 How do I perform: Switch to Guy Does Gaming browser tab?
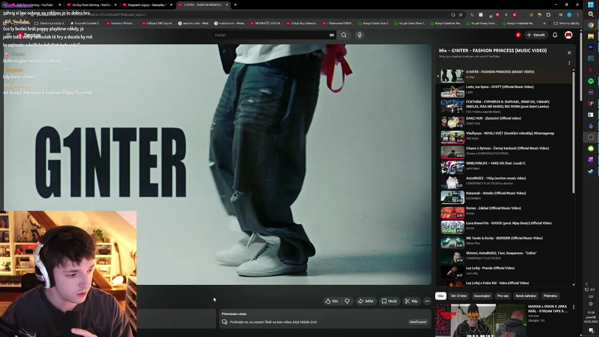click(x=91, y=5)
